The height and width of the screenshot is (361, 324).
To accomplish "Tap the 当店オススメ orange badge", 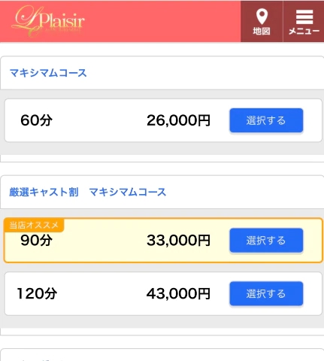I will point(34,225).
